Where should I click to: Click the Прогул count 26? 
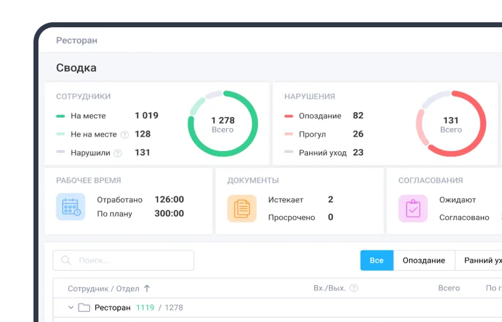(x=358, y=134)
